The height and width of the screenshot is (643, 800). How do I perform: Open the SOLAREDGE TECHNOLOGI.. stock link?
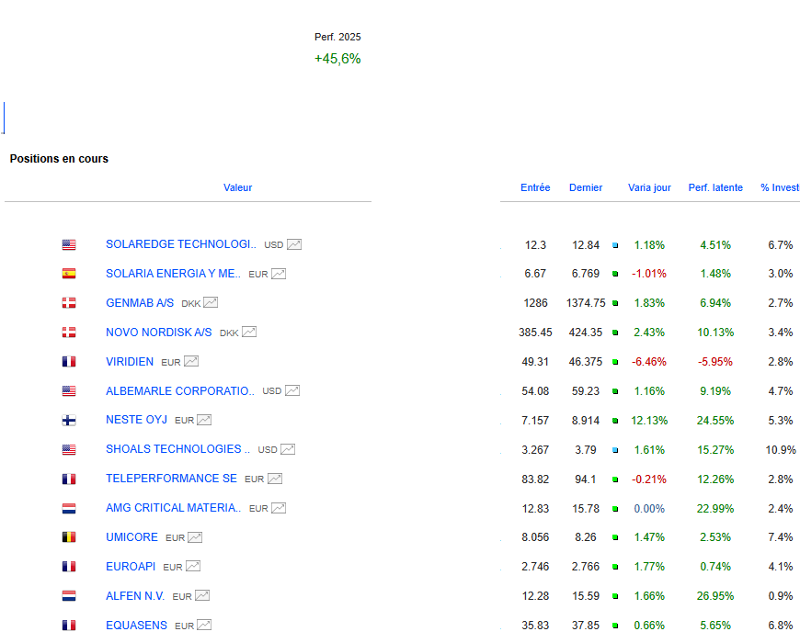(180, 244)
